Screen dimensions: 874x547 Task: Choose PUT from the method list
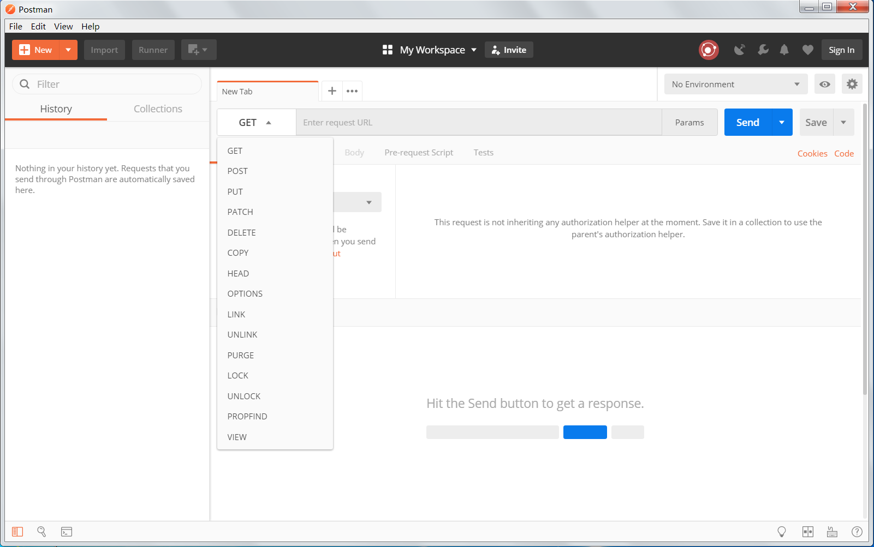275,191
